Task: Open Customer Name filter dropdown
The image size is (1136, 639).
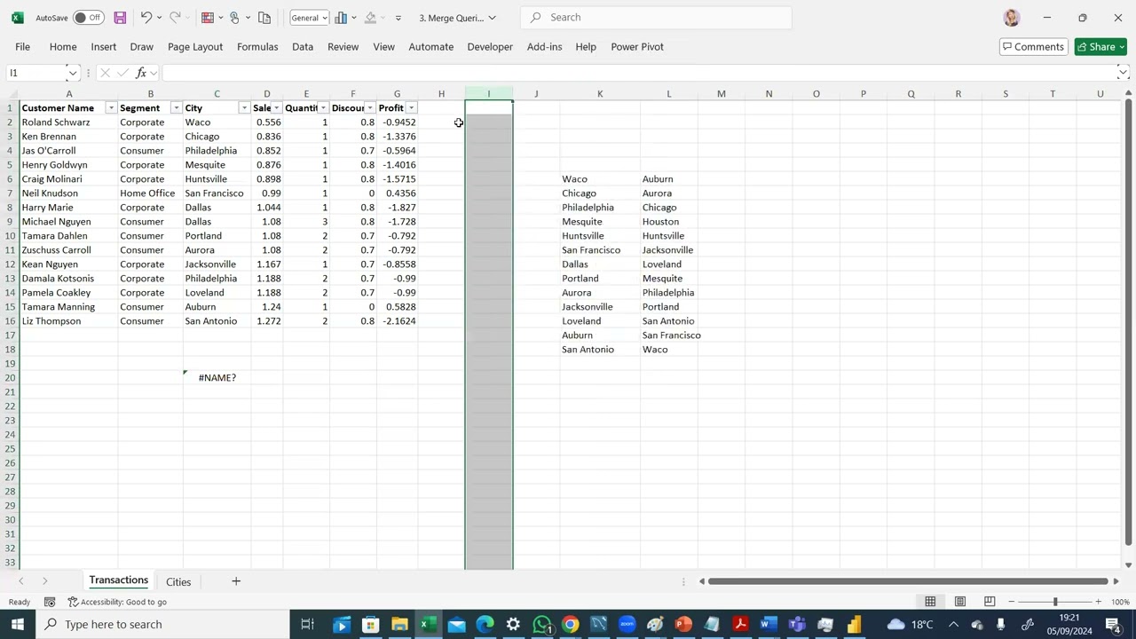Action: point(111,108)
